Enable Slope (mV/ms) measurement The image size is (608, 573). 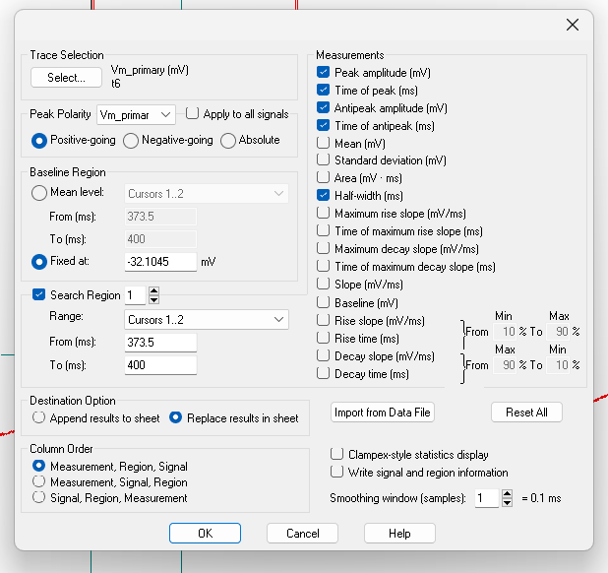click(x=323, y=284)
